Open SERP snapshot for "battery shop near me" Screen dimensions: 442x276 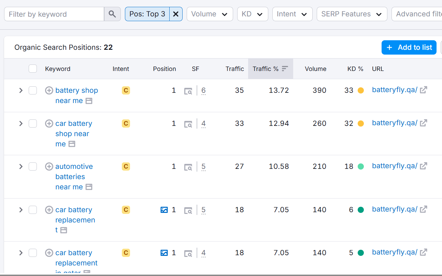click(x=188, y=90)
